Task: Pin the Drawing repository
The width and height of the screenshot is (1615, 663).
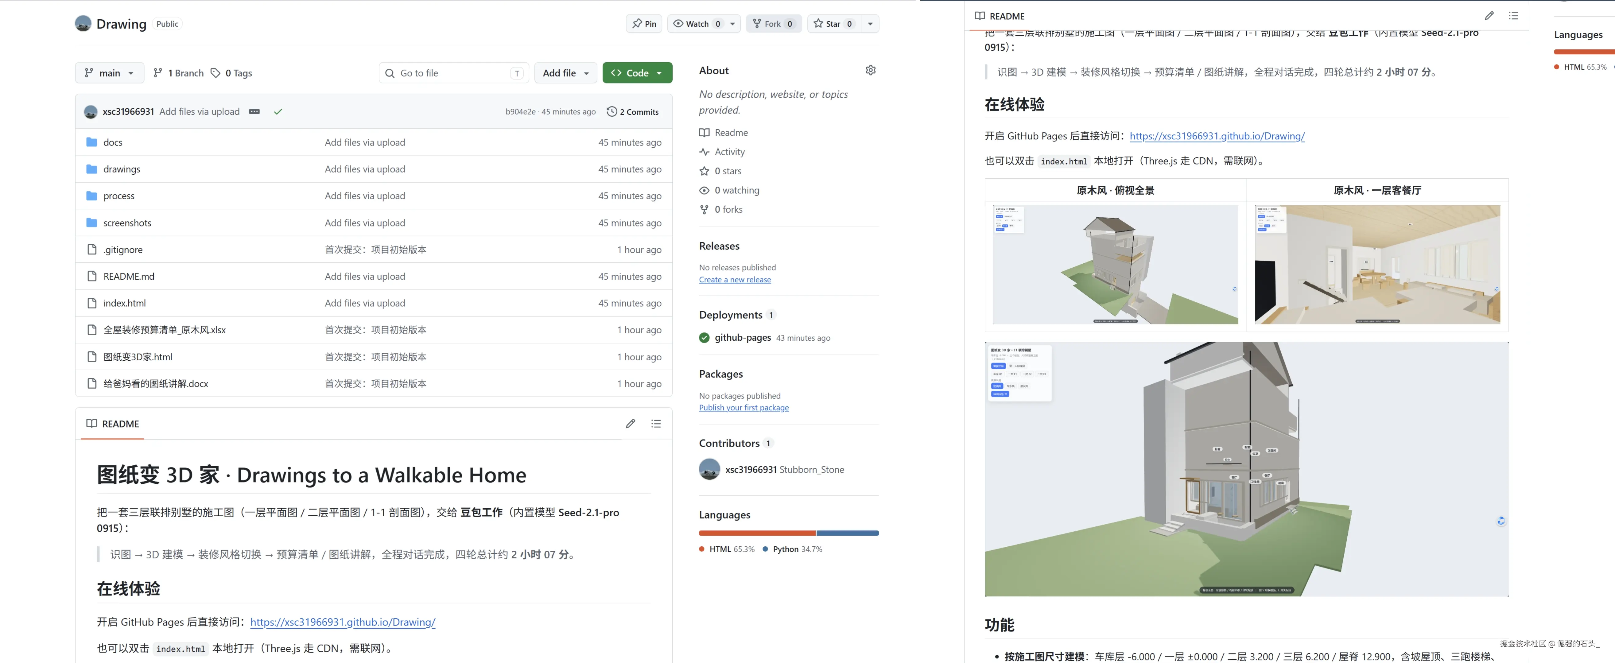Action: [x=644, y=24]
